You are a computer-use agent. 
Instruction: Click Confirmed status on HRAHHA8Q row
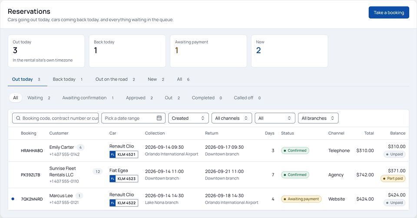coord(295,151)
